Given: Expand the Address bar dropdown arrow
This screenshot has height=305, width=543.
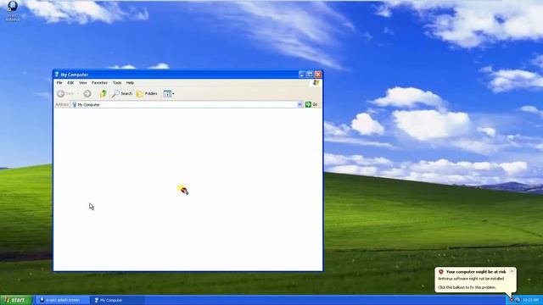Looking at the screenshot, I should (x=299, y=104).
